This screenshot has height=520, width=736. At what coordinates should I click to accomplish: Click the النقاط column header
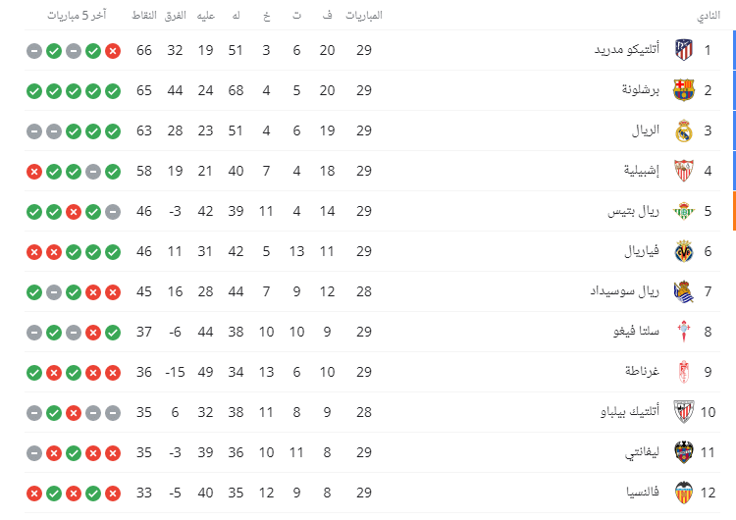click(144, 16)
